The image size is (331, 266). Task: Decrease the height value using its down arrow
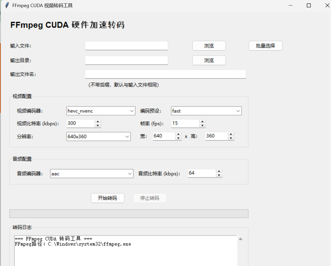point(231,138)
